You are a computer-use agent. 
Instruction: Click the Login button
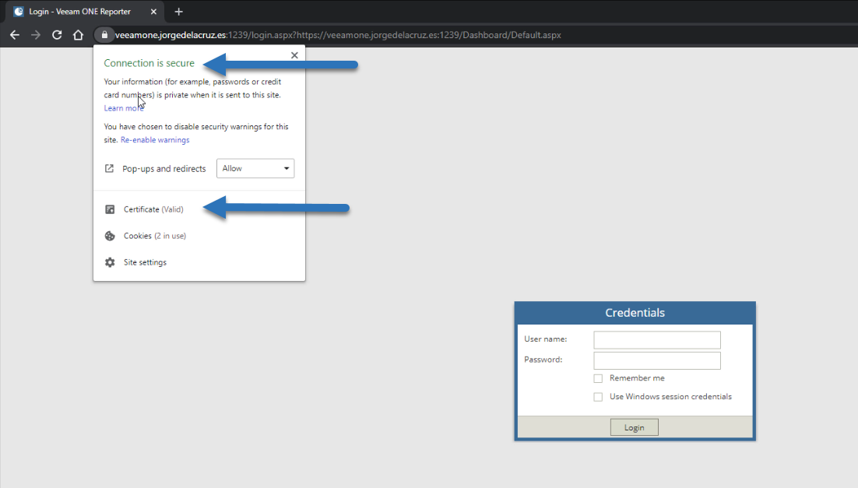(635, 427)
